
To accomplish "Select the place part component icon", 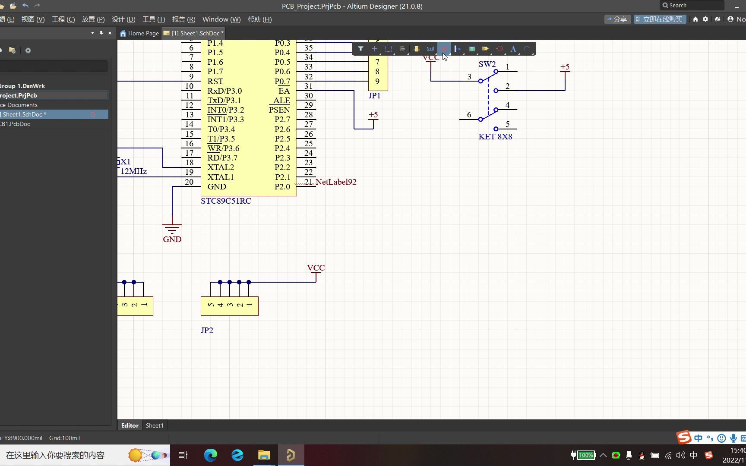I will coord(416,49).
